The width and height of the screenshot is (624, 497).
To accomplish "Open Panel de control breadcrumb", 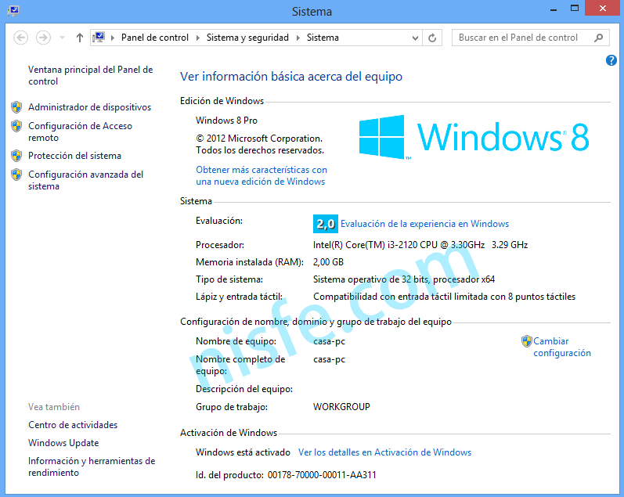I will coord(155,38).
